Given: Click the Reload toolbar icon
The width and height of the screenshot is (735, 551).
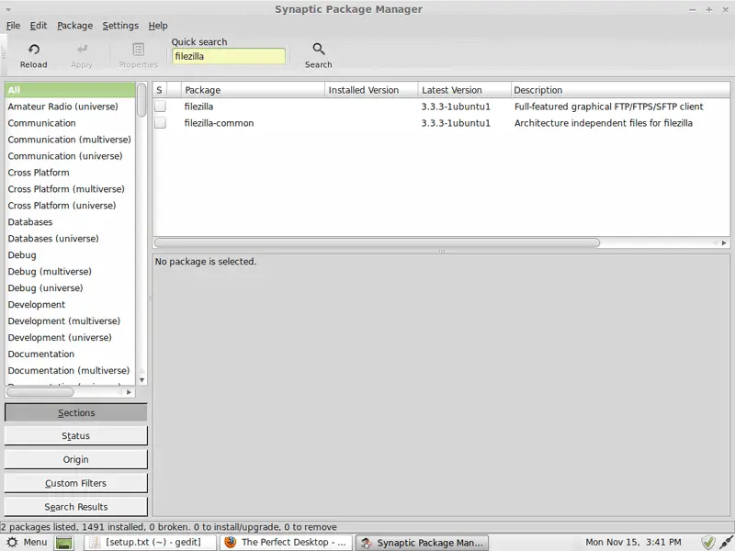Looking at the screenshot, I should pyautogui.click(x=33, y=50).
